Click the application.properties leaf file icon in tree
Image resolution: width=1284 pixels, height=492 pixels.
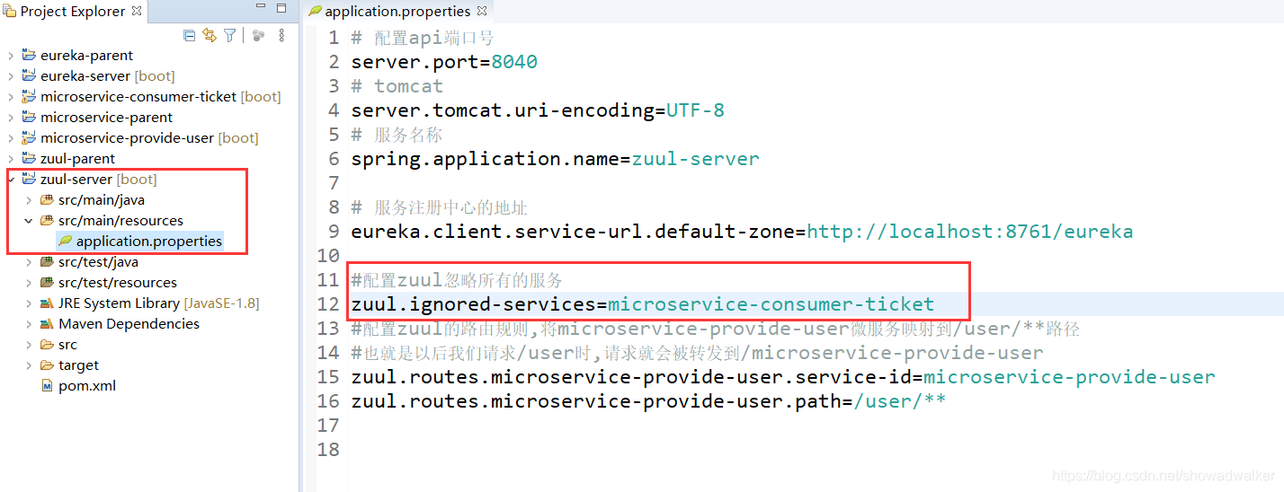click(65, 241)
